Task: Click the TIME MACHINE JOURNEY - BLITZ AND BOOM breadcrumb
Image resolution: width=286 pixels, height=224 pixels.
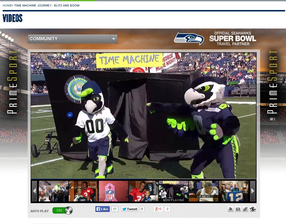Action: click(47, 6)
